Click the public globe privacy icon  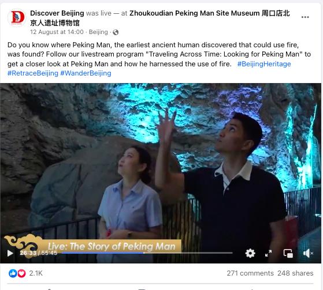tap(116, 32)
